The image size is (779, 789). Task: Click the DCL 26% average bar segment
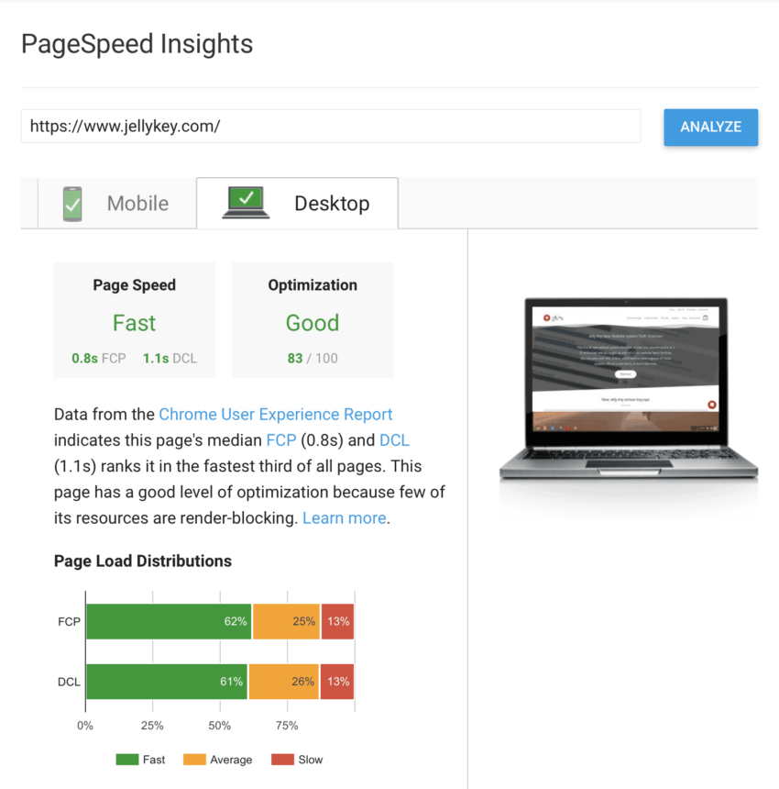pyautogui.click(x=283, y=682)
